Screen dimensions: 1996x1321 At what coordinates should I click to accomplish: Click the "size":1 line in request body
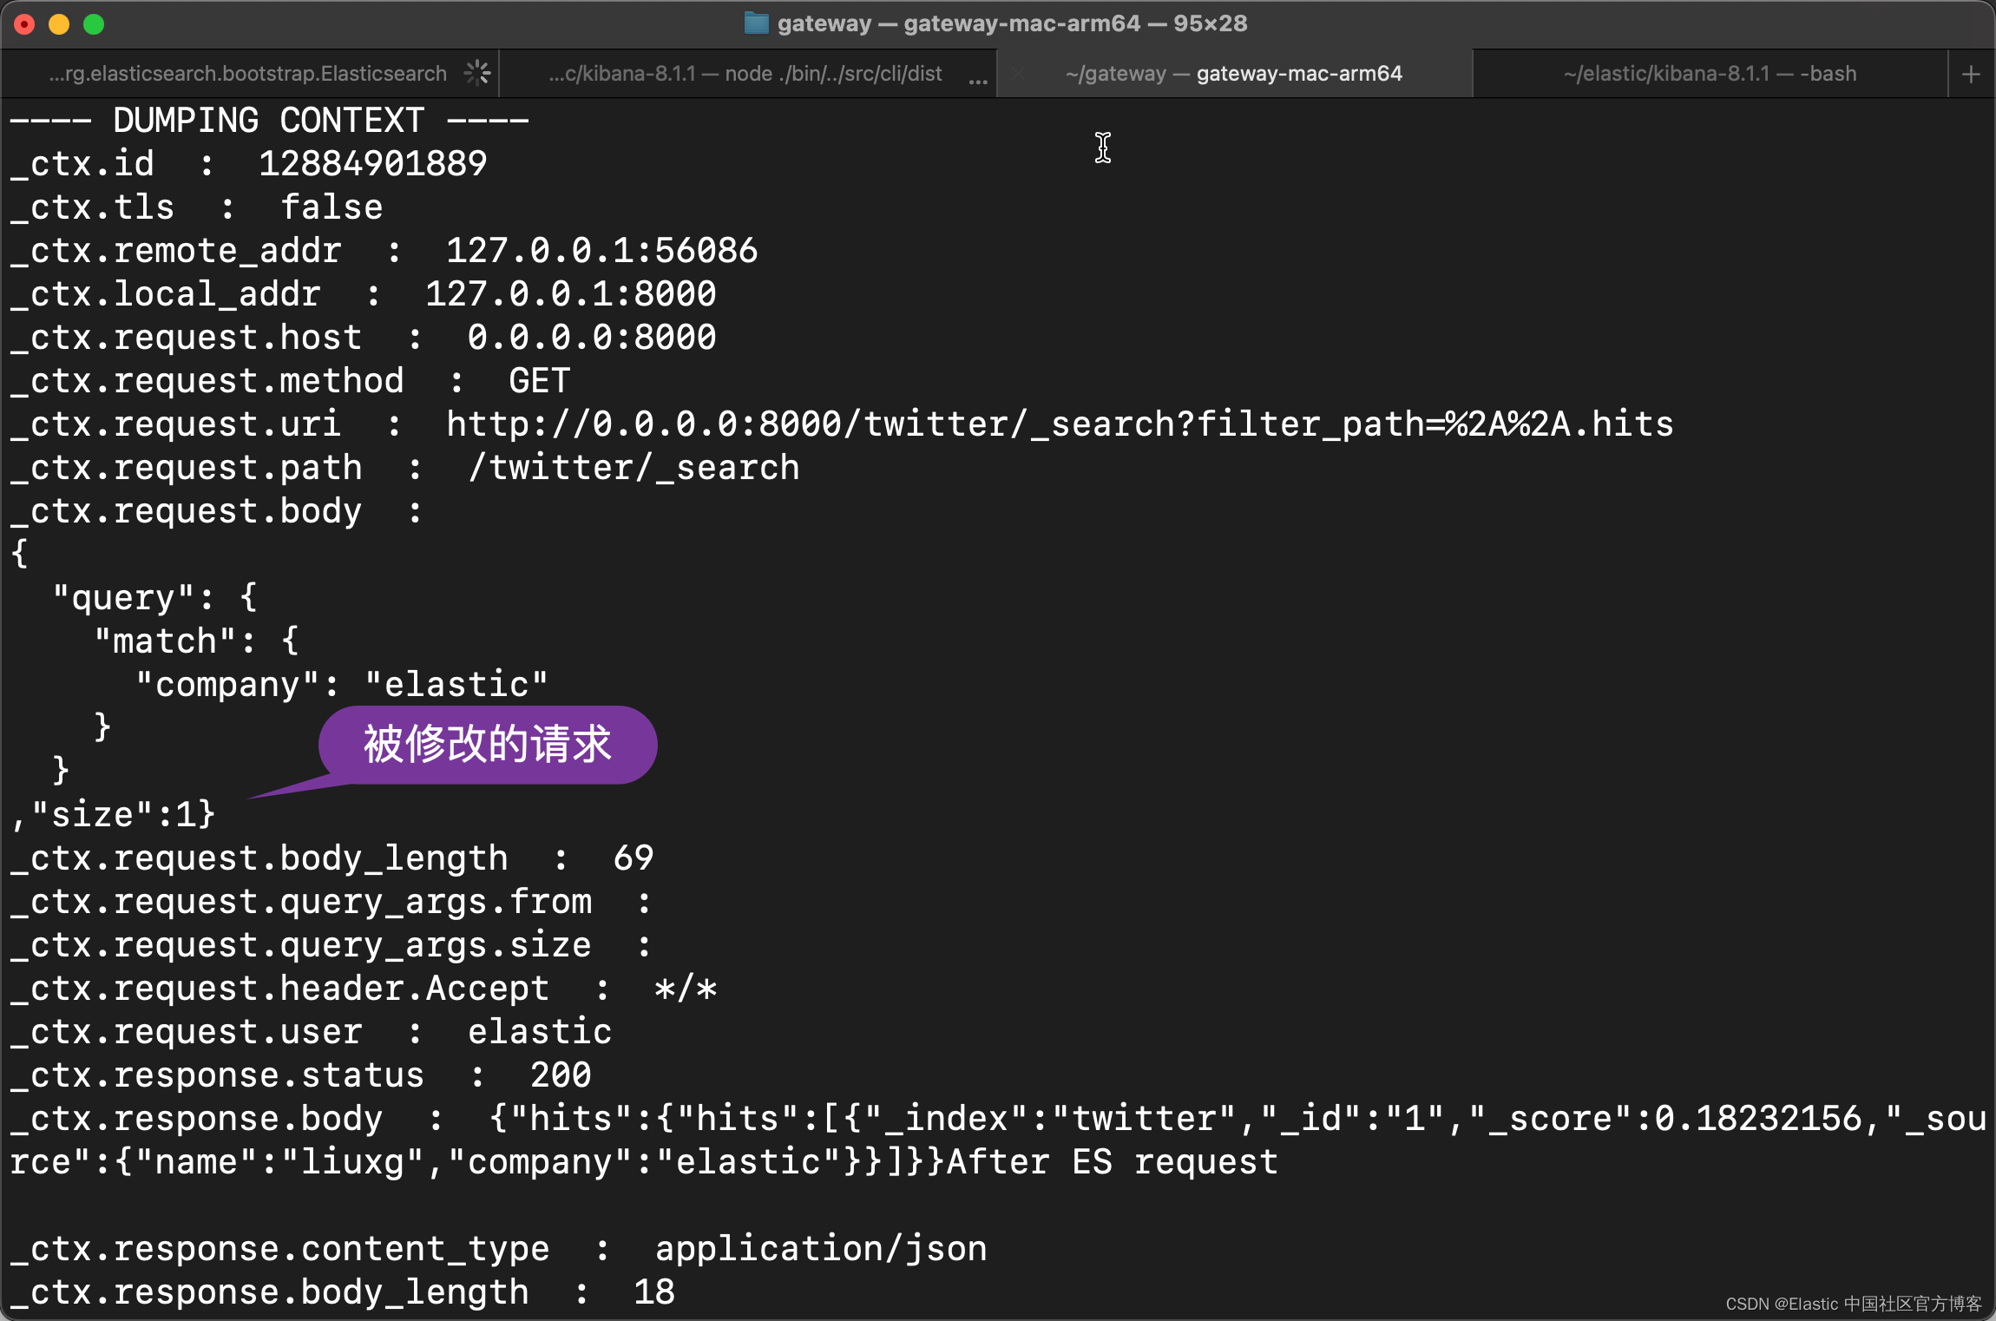[x=115, y=815]
